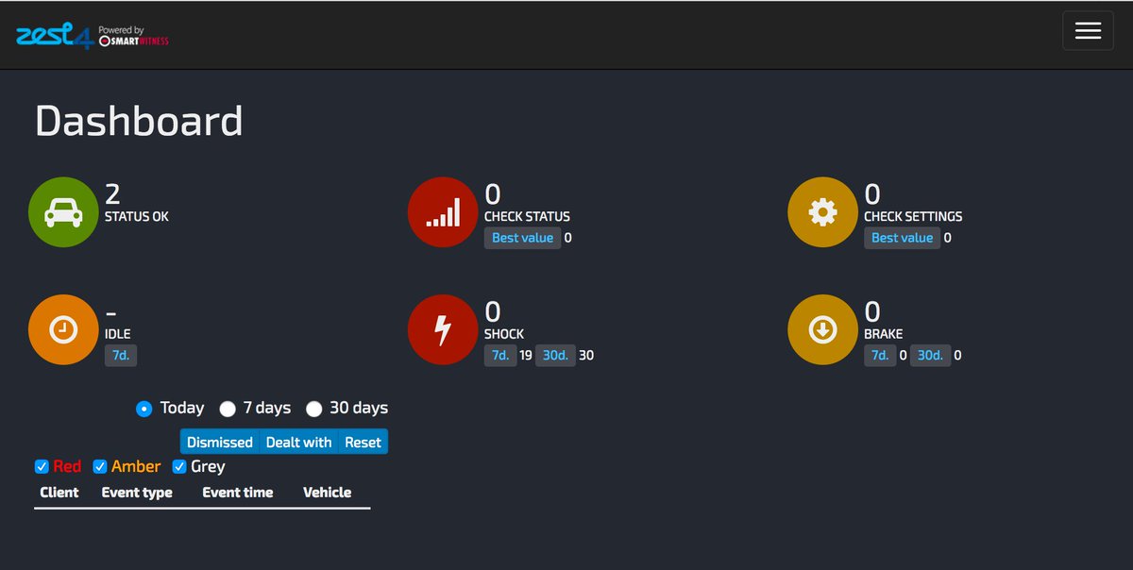Click the IDLE label
Screen dimensions: 1133x570
tap(118, 334)
